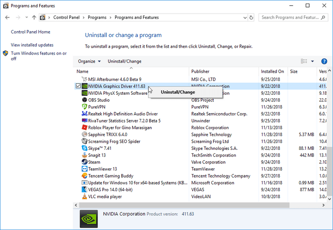Viewport: 333px width, 230px height.
Task: Open Turn Windows features on or off
Action: pyautogui.click(x=39, y=56)
